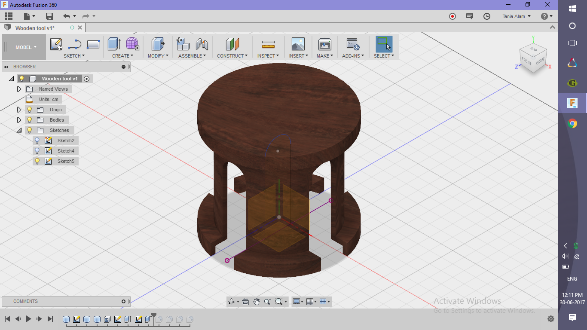Image resolution: width=587 pixels, height=330 pixels.
Task: Select the Pan hand tool
Action: click(257, 302)
